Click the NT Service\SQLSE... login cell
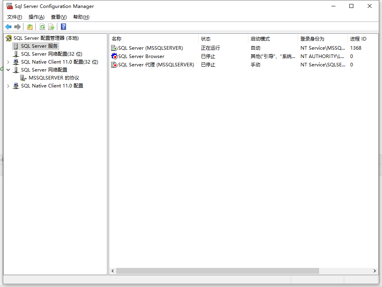Viewport: 382px width, 287px height. pyautogui.click(x=323, y=64)
